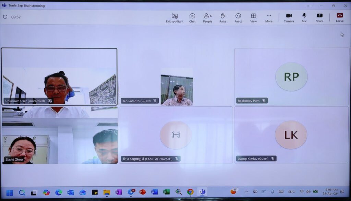Open the View layout dropdown

(x=253, y=17)
